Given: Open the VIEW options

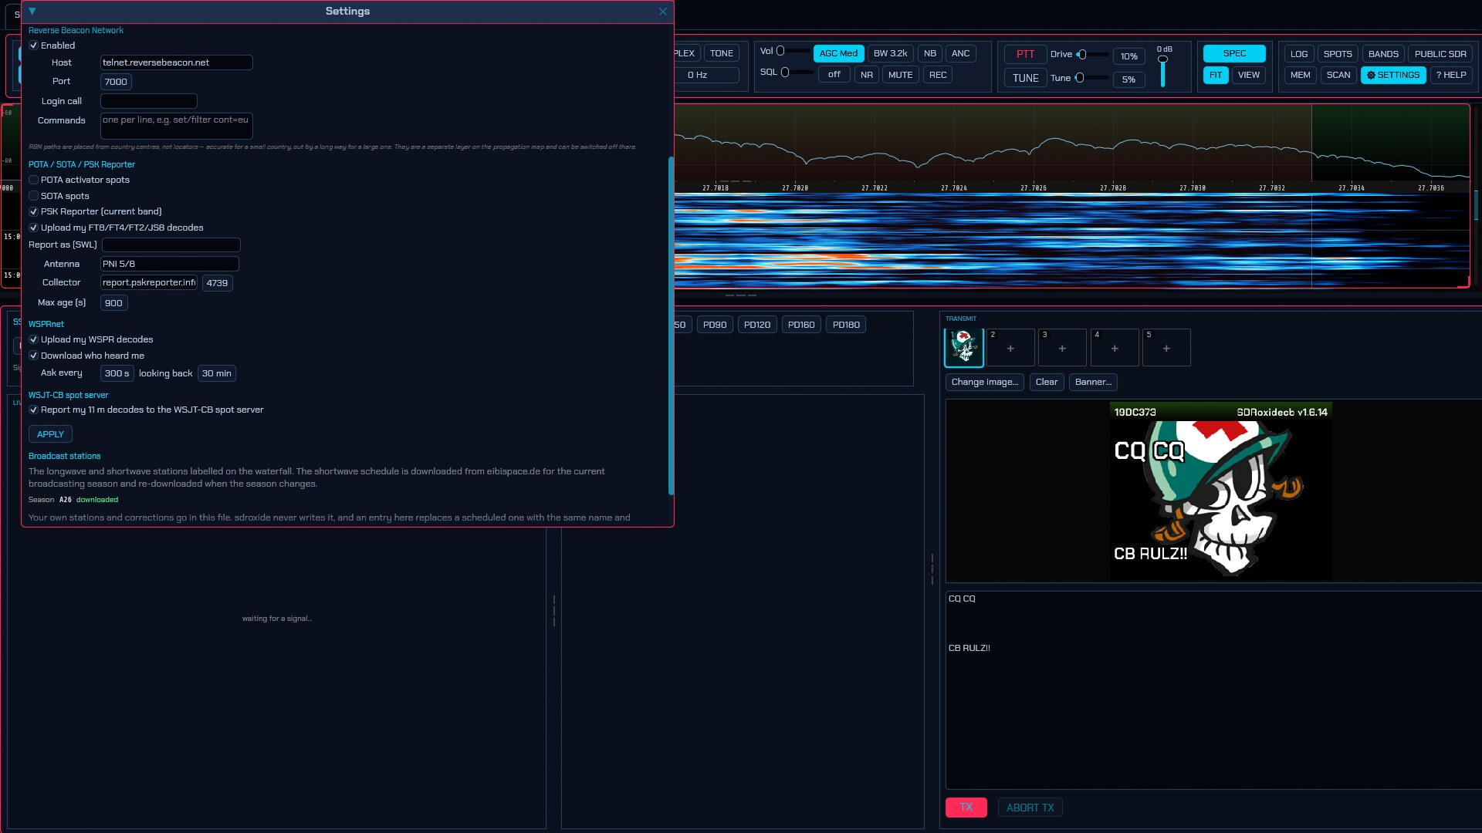Looking at the screenshot, I should (1249, 75).
